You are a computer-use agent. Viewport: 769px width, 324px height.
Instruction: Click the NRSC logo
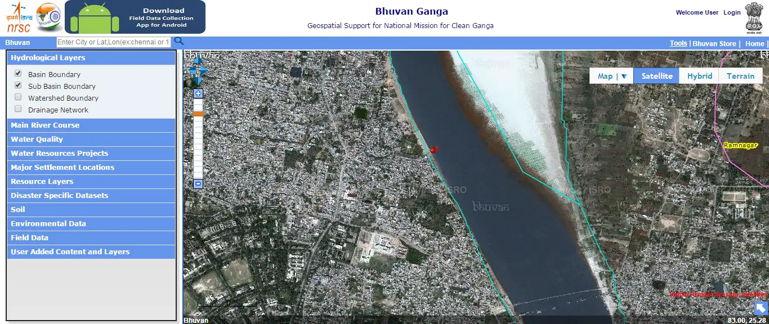click(19, 17)
